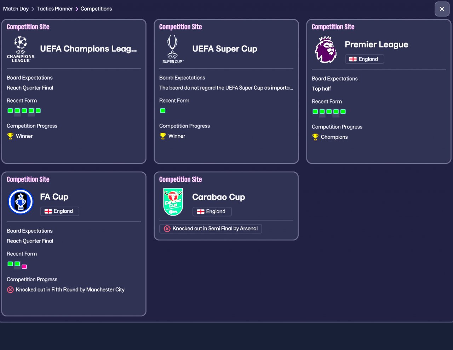Open FA Cup competition title

tap(54, 197)
